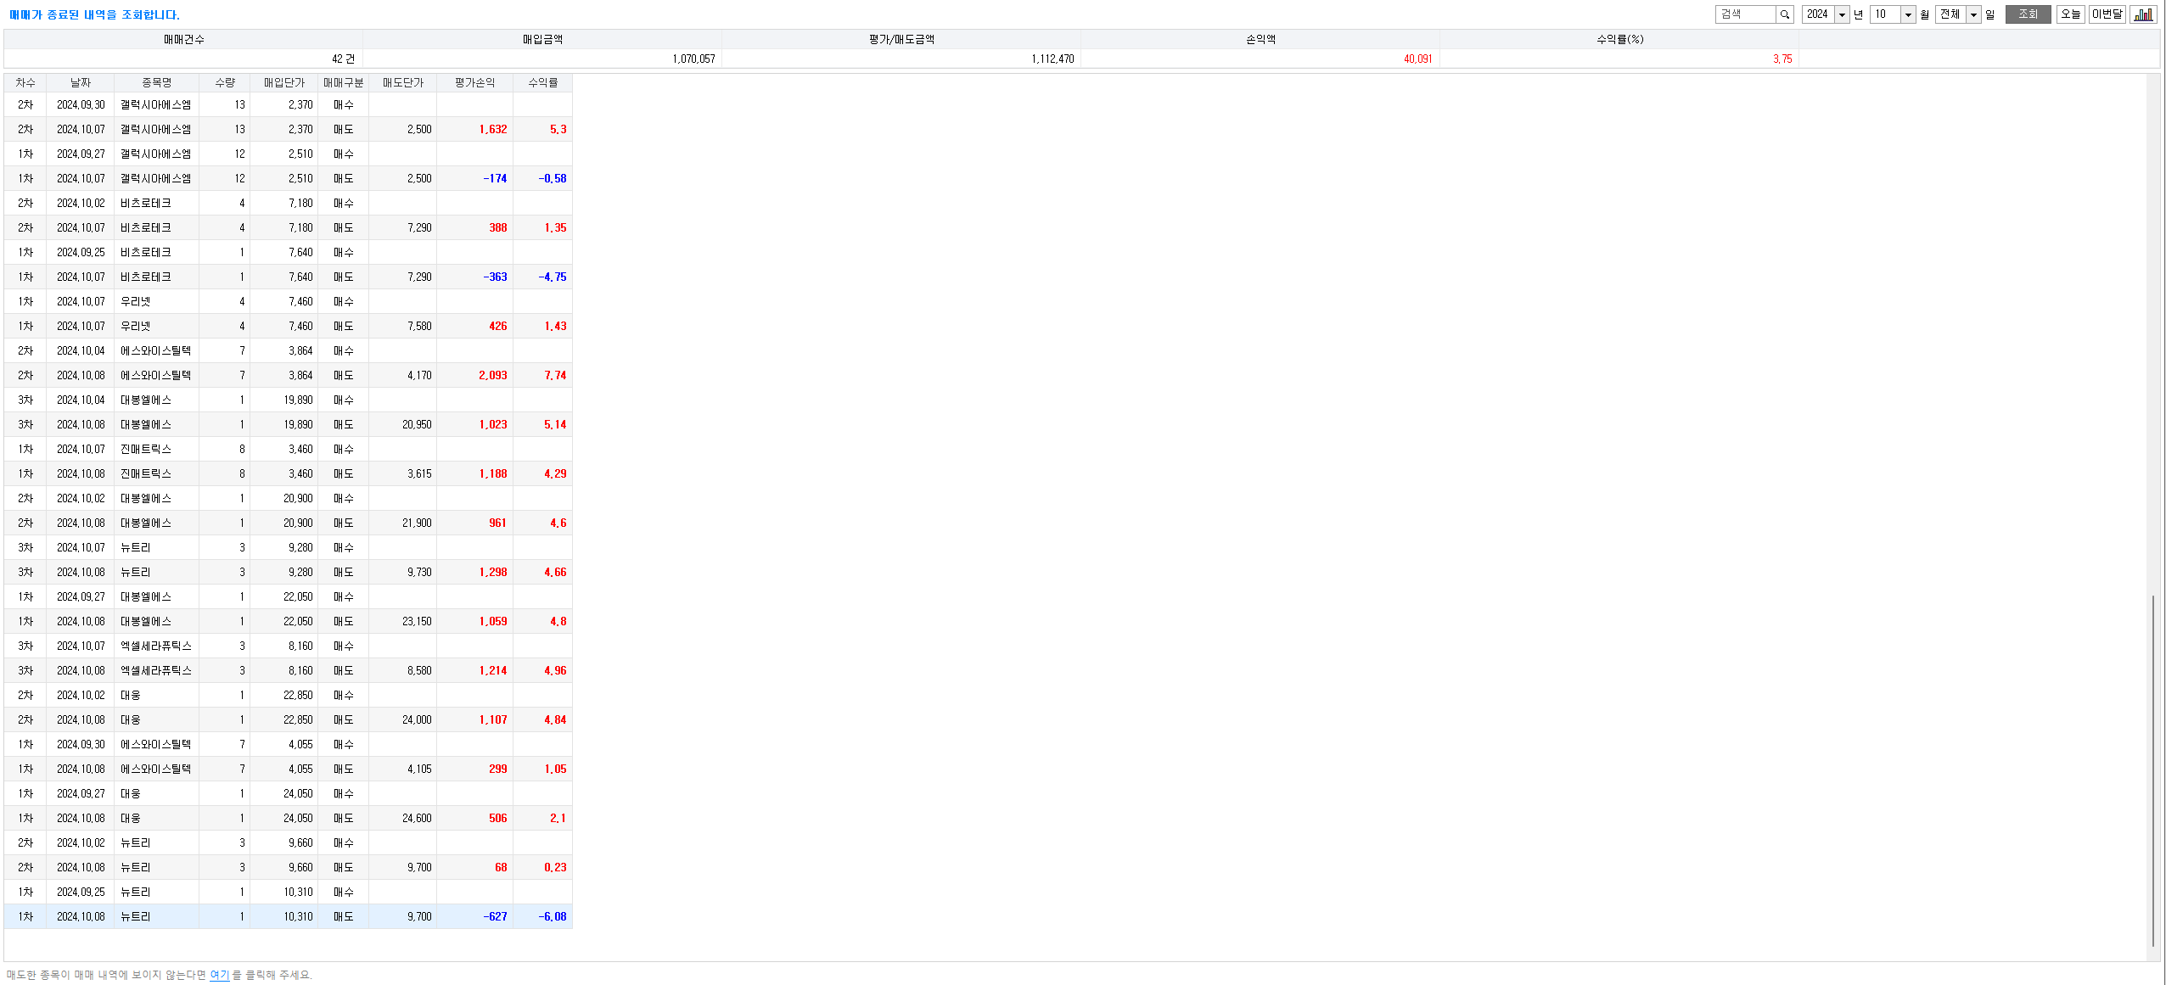Open the month 10 dropdown
Viewport: 2166px width, 985px height.
click(x=1908, y=14)
